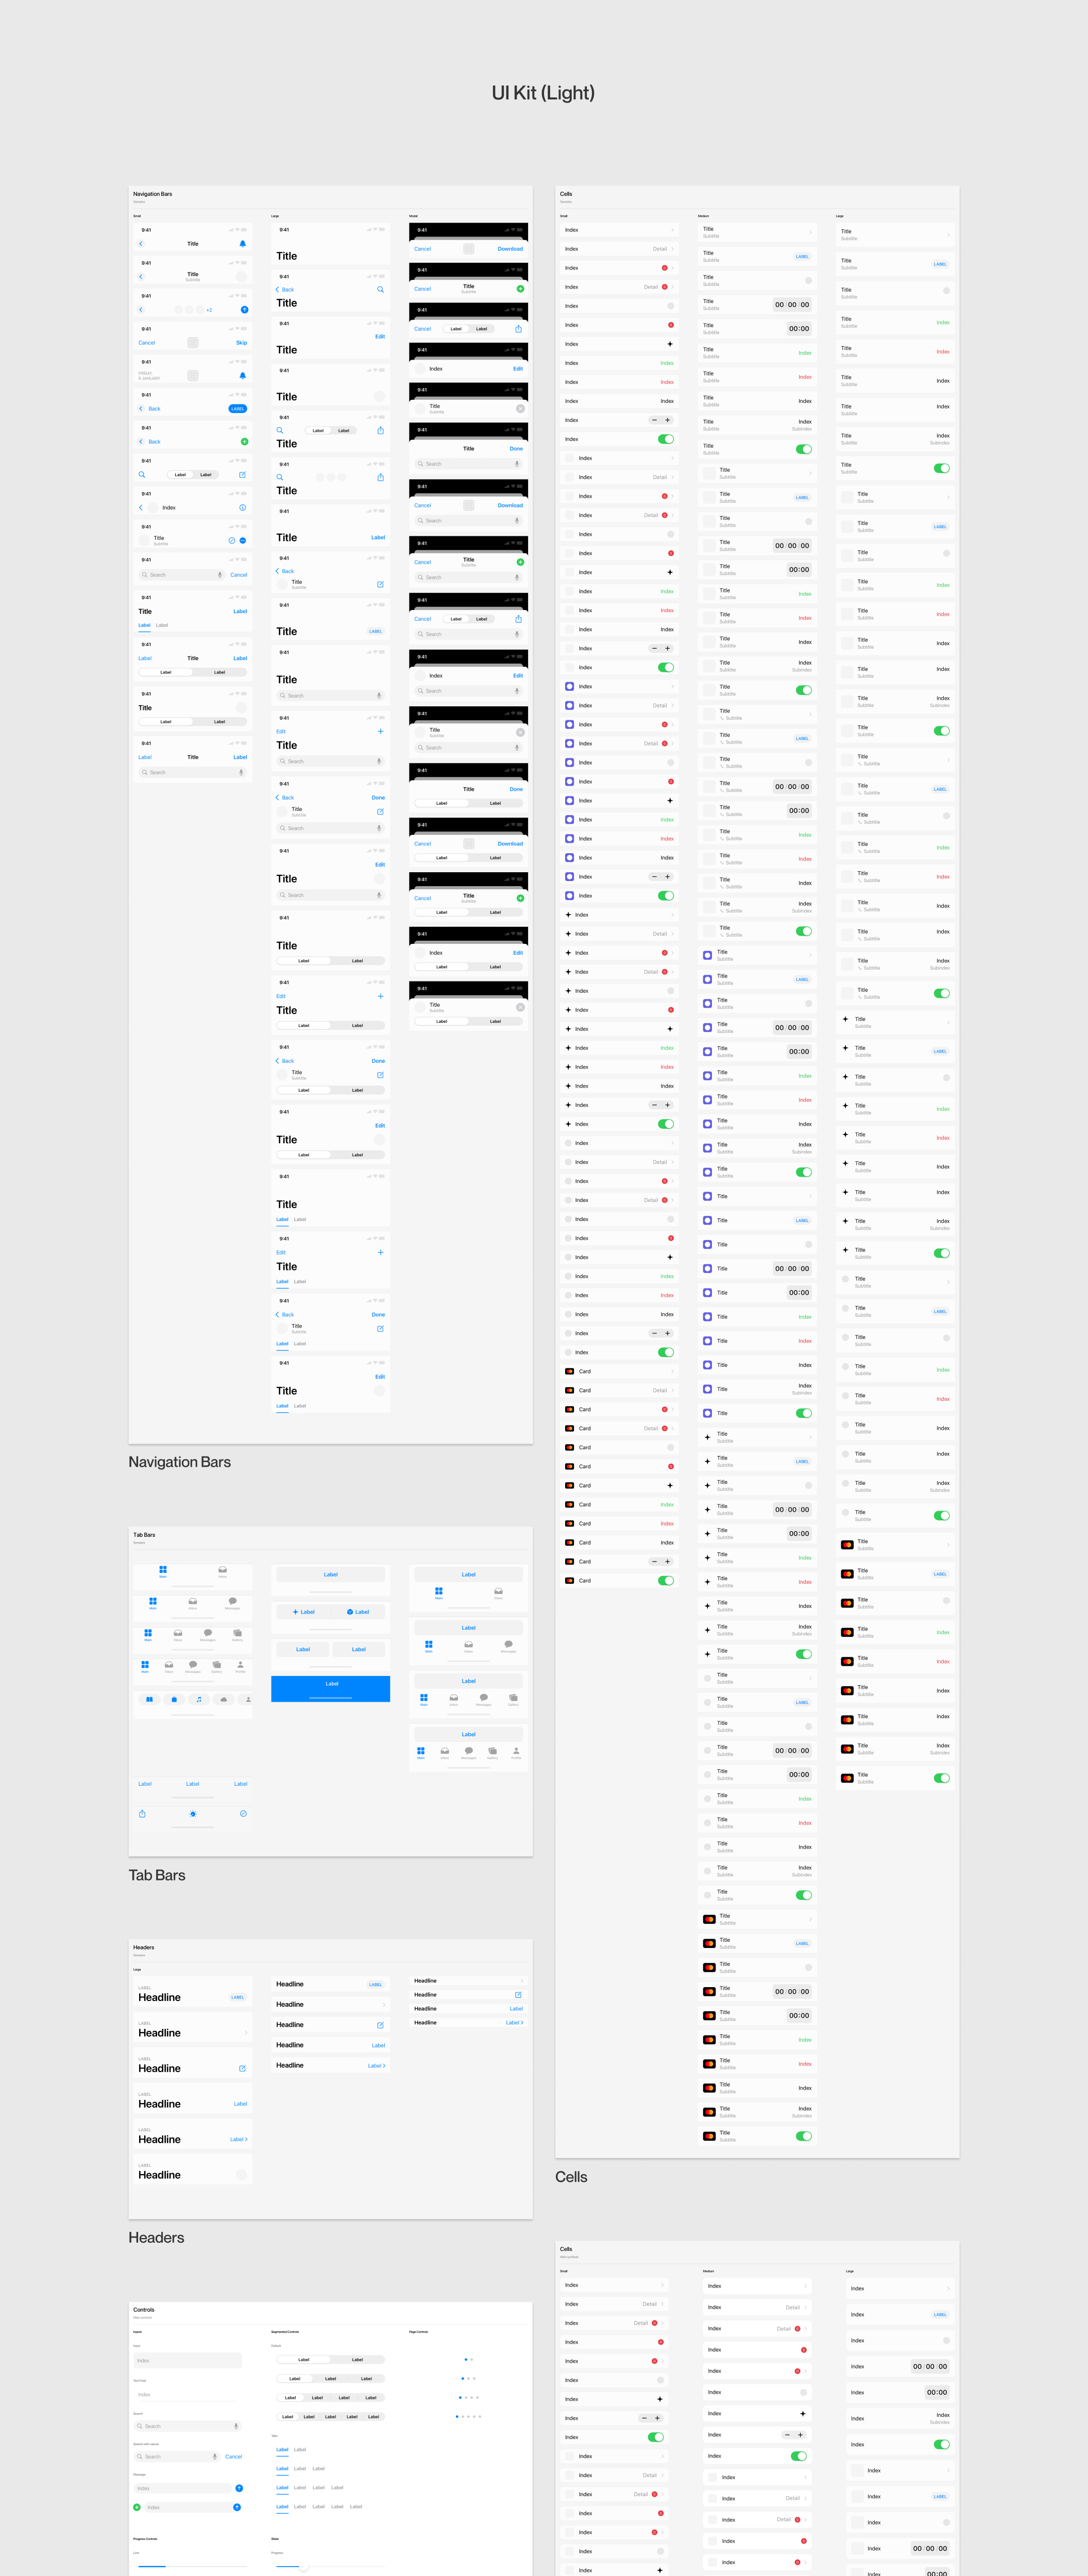1088x2576 pixels.
Task: Click minus on Card row stepper
Action: tap(655, 1562)
